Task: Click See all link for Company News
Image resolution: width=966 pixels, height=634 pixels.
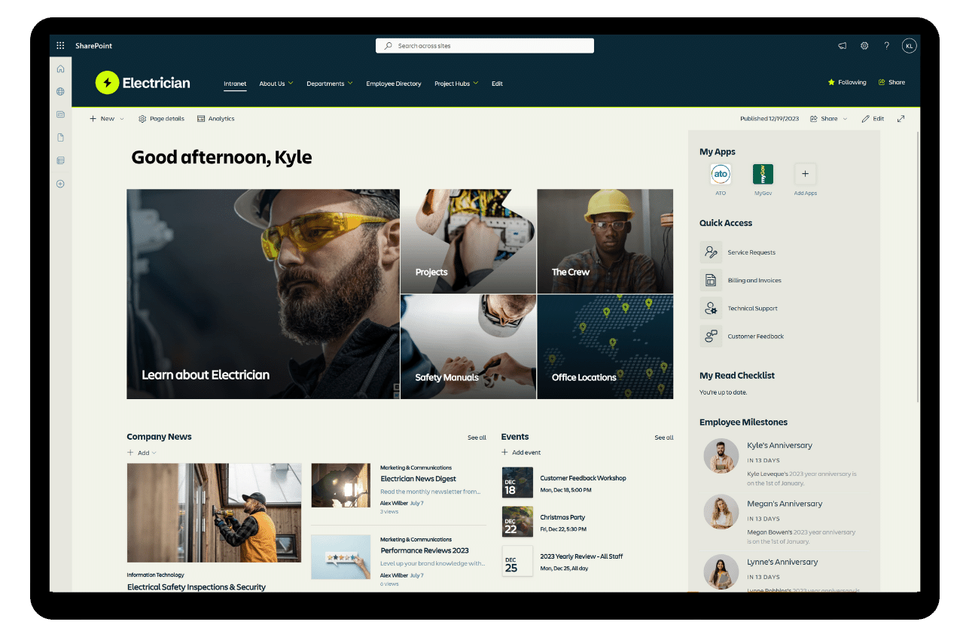Action: [x=477, y=437]
